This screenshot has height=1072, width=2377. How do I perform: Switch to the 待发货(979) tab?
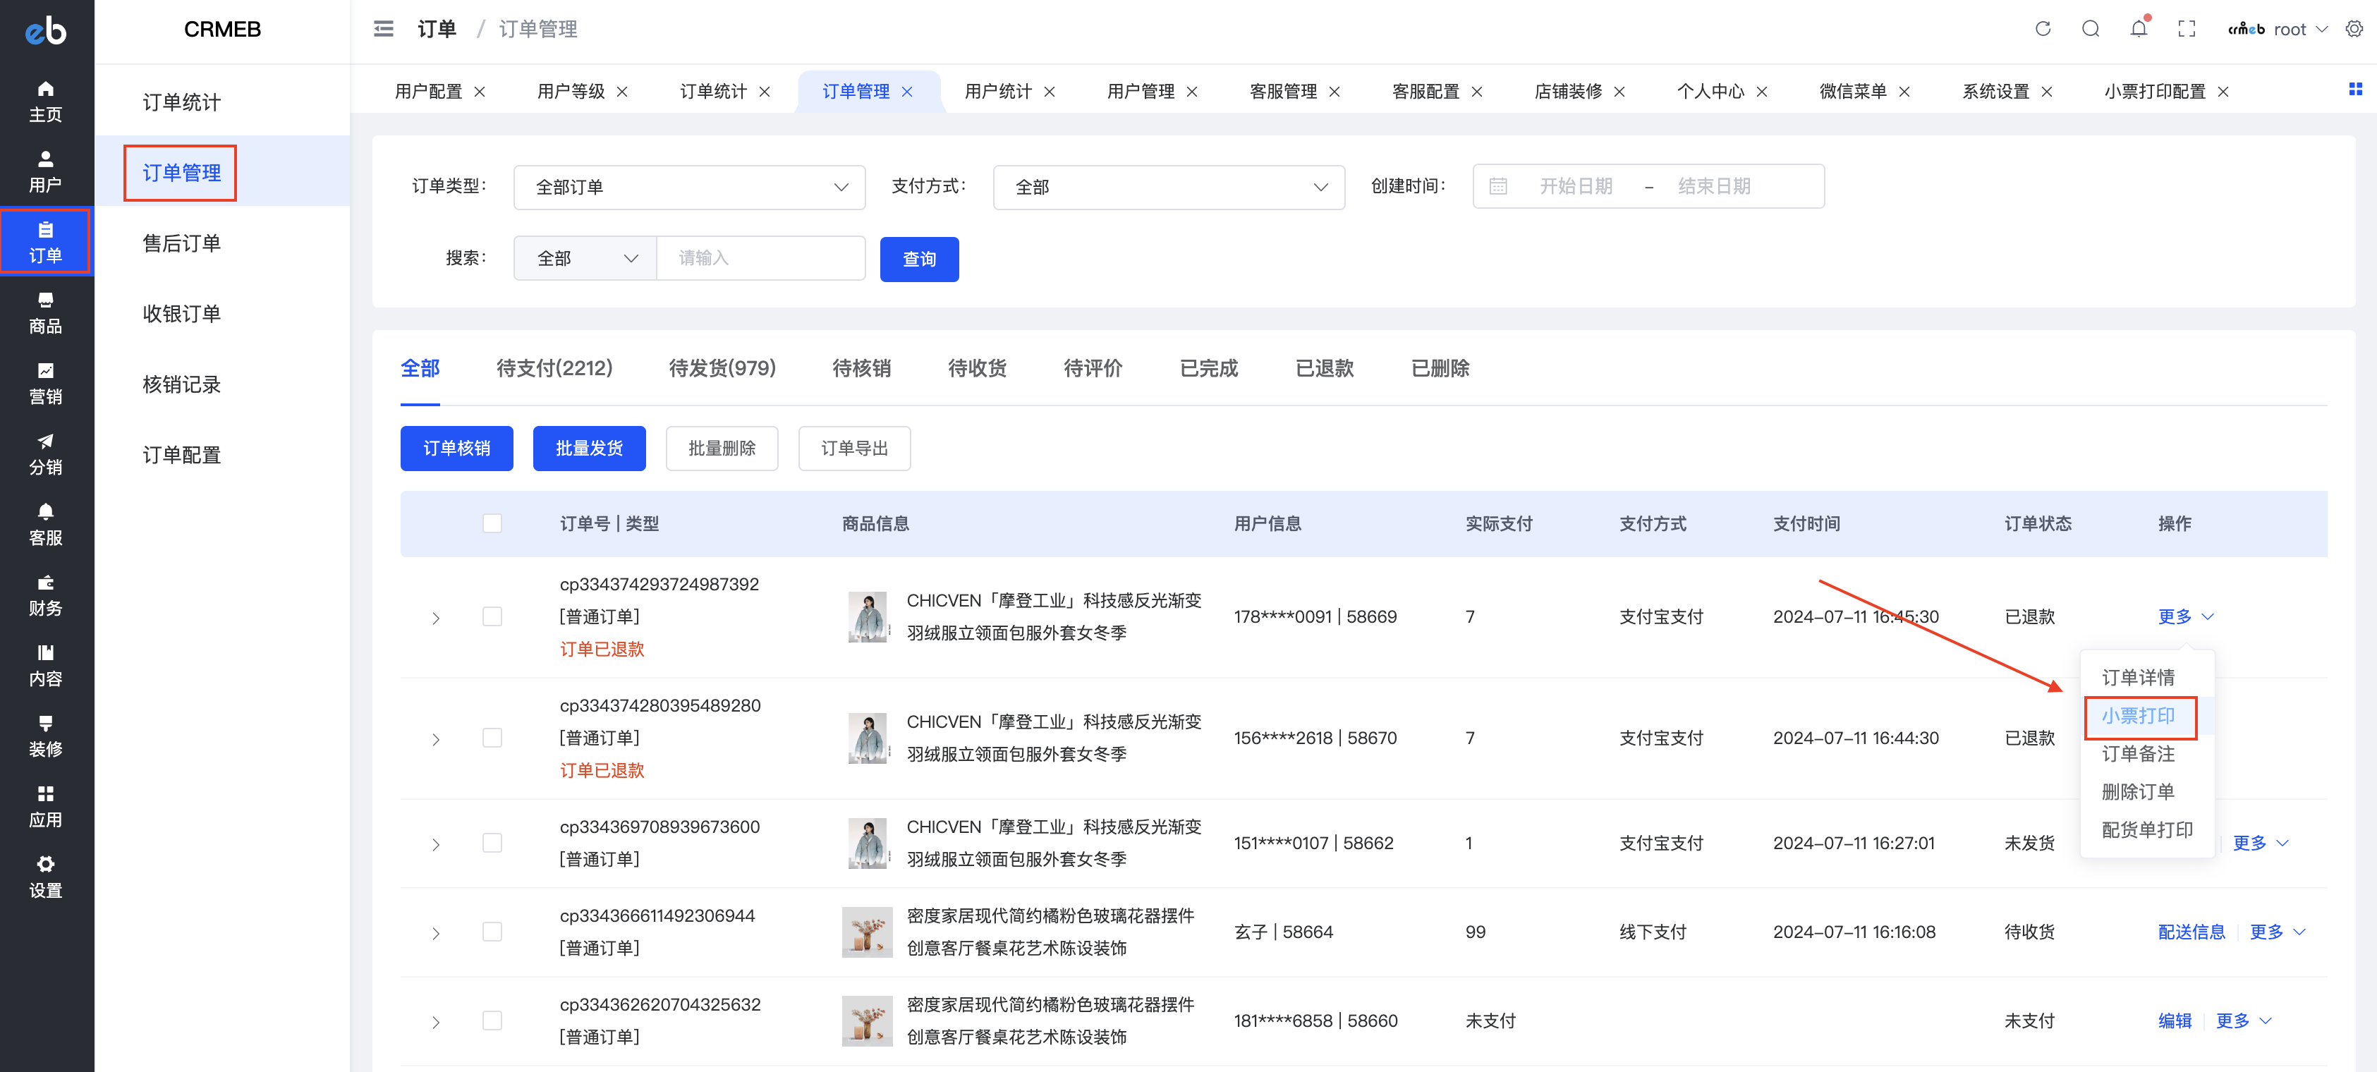[x=722, y=368]
